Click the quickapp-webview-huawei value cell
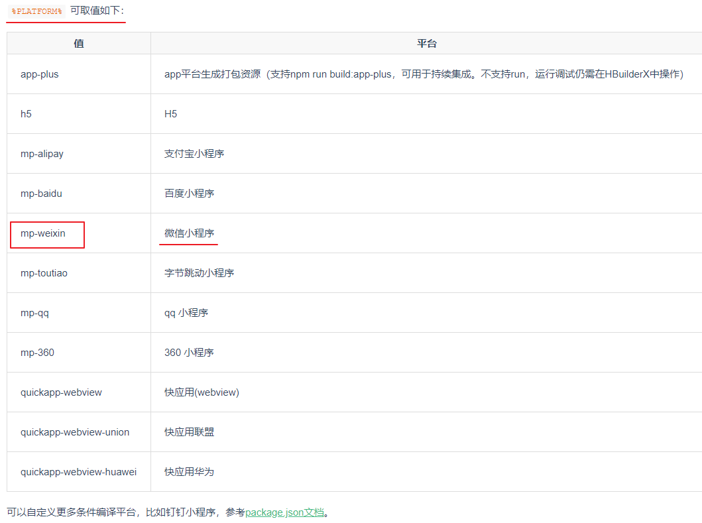Screen dimensions: 702x523 79,472
